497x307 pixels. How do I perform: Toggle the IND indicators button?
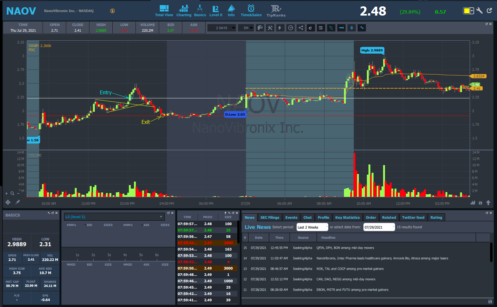(x=341, y=28)
